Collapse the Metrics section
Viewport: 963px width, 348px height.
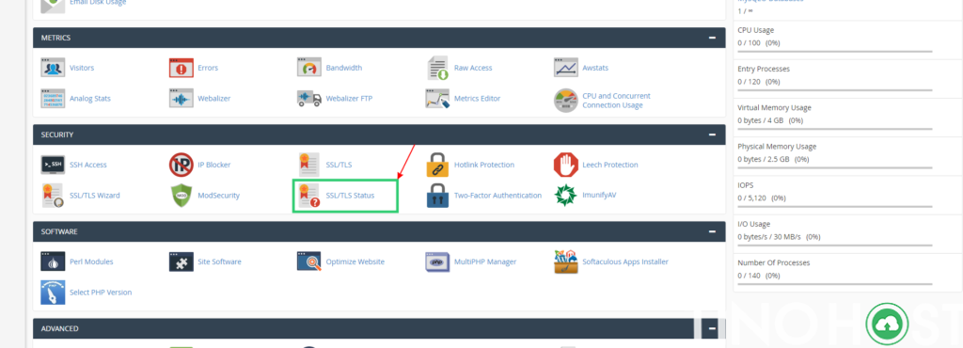[712, 38]
